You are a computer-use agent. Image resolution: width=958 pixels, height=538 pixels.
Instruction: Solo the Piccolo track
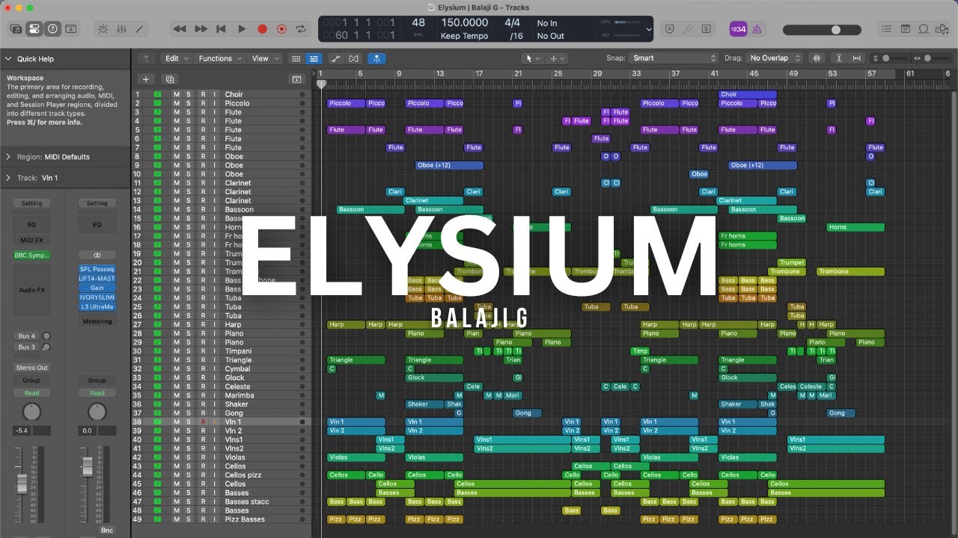tap(189, 104)
